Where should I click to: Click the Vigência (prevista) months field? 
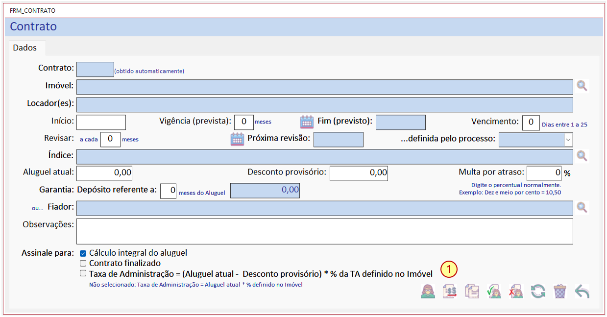click(244, 122)
